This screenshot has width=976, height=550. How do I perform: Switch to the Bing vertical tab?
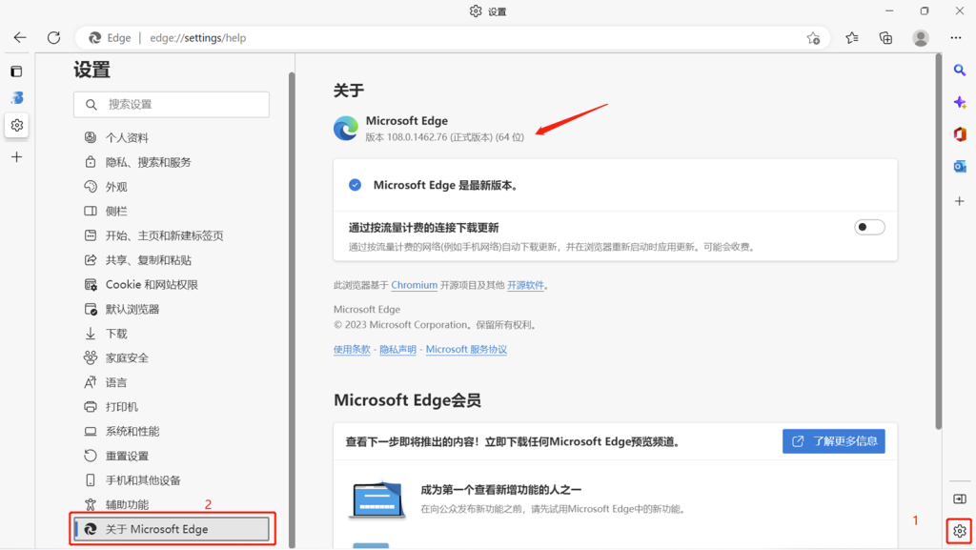point(17,97)
